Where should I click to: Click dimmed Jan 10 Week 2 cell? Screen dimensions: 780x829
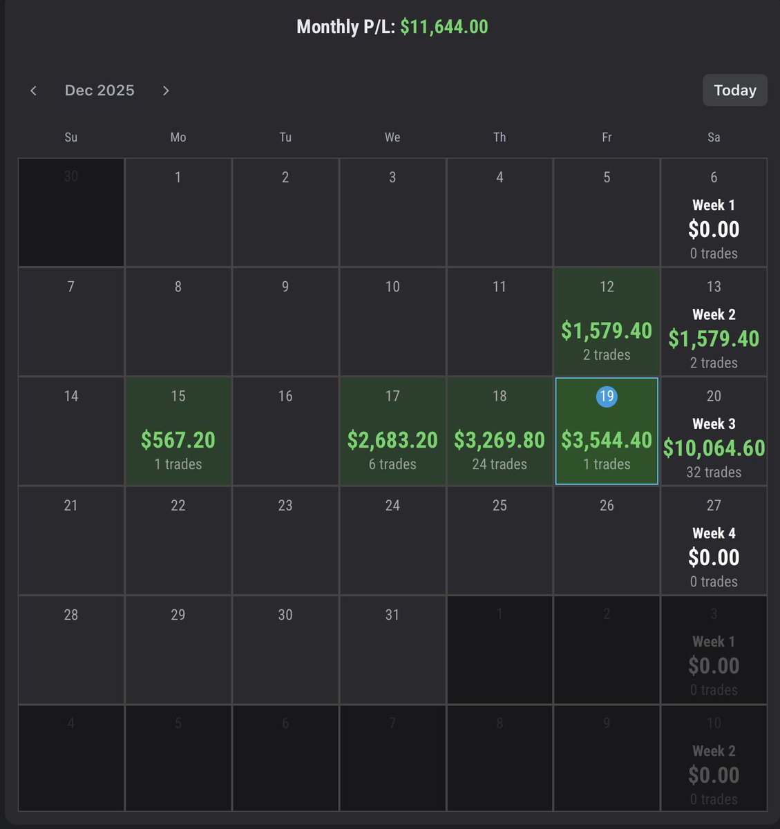pyautogui.click(x=714, y=758)
